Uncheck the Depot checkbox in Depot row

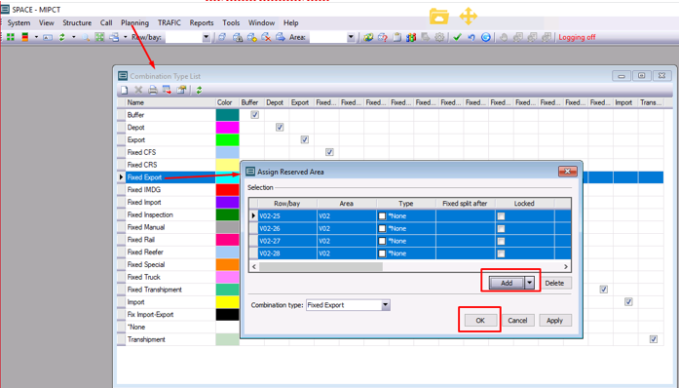click(x=280, y=128)
